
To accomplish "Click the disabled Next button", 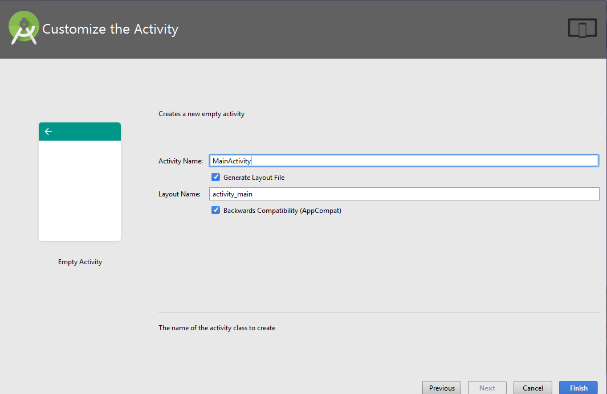I will tap(487, 388).
